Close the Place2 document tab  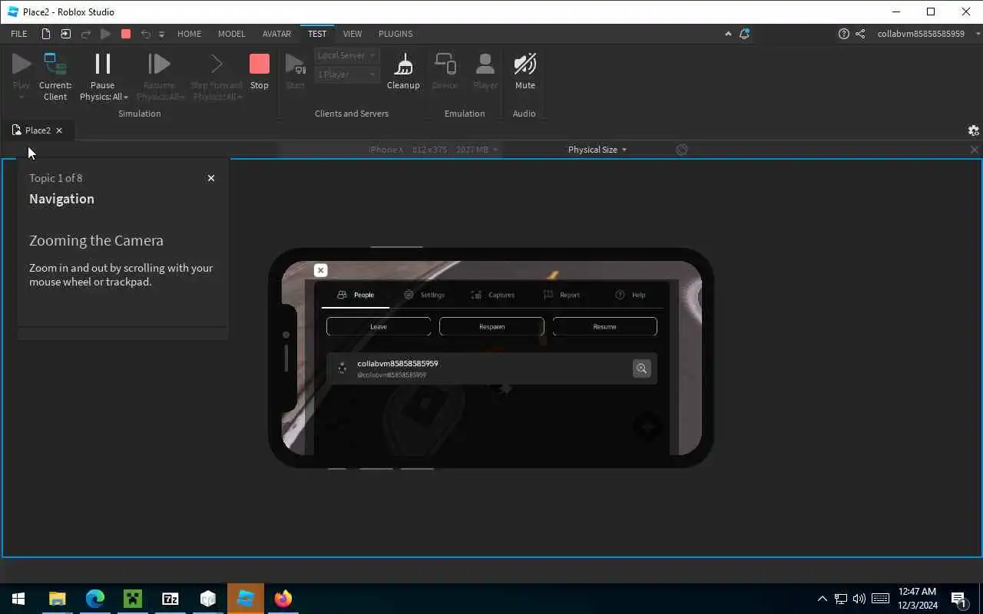pos(59,130)
